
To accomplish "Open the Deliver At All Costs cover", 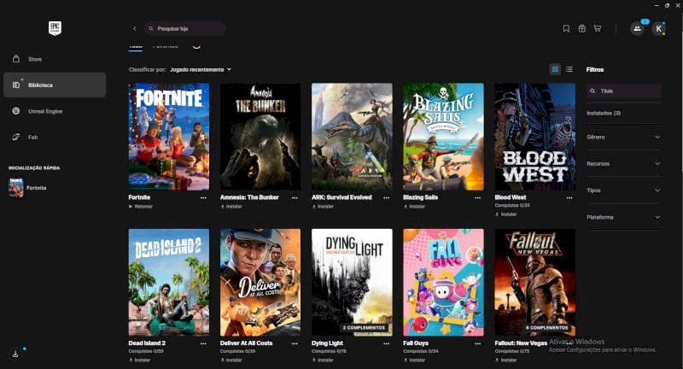I will pos(260,283).
